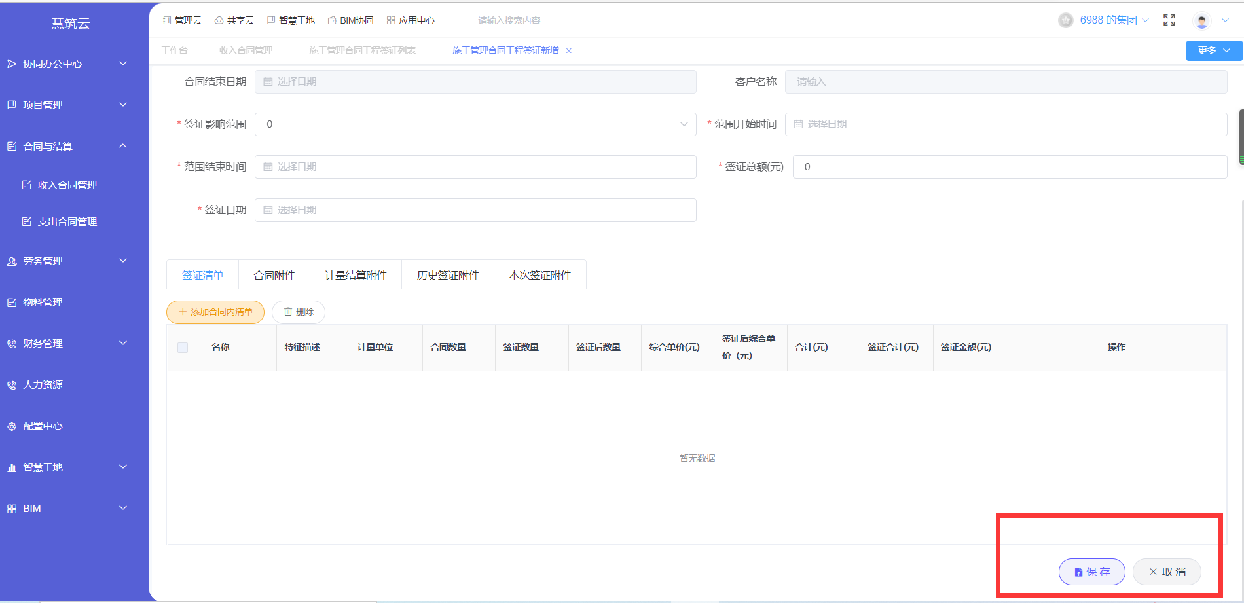The width and height of the screenshot is (1244, 603).
Task: Switch to the 工作台 page tab
Action: 174,50
